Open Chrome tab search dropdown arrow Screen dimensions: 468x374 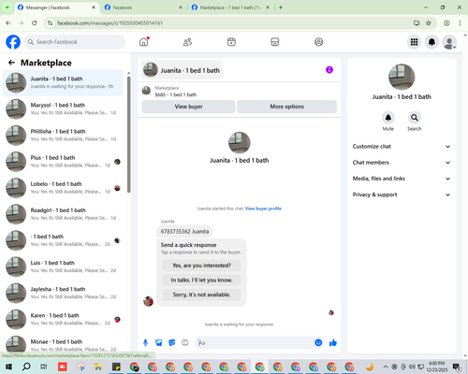click(7, 7)
